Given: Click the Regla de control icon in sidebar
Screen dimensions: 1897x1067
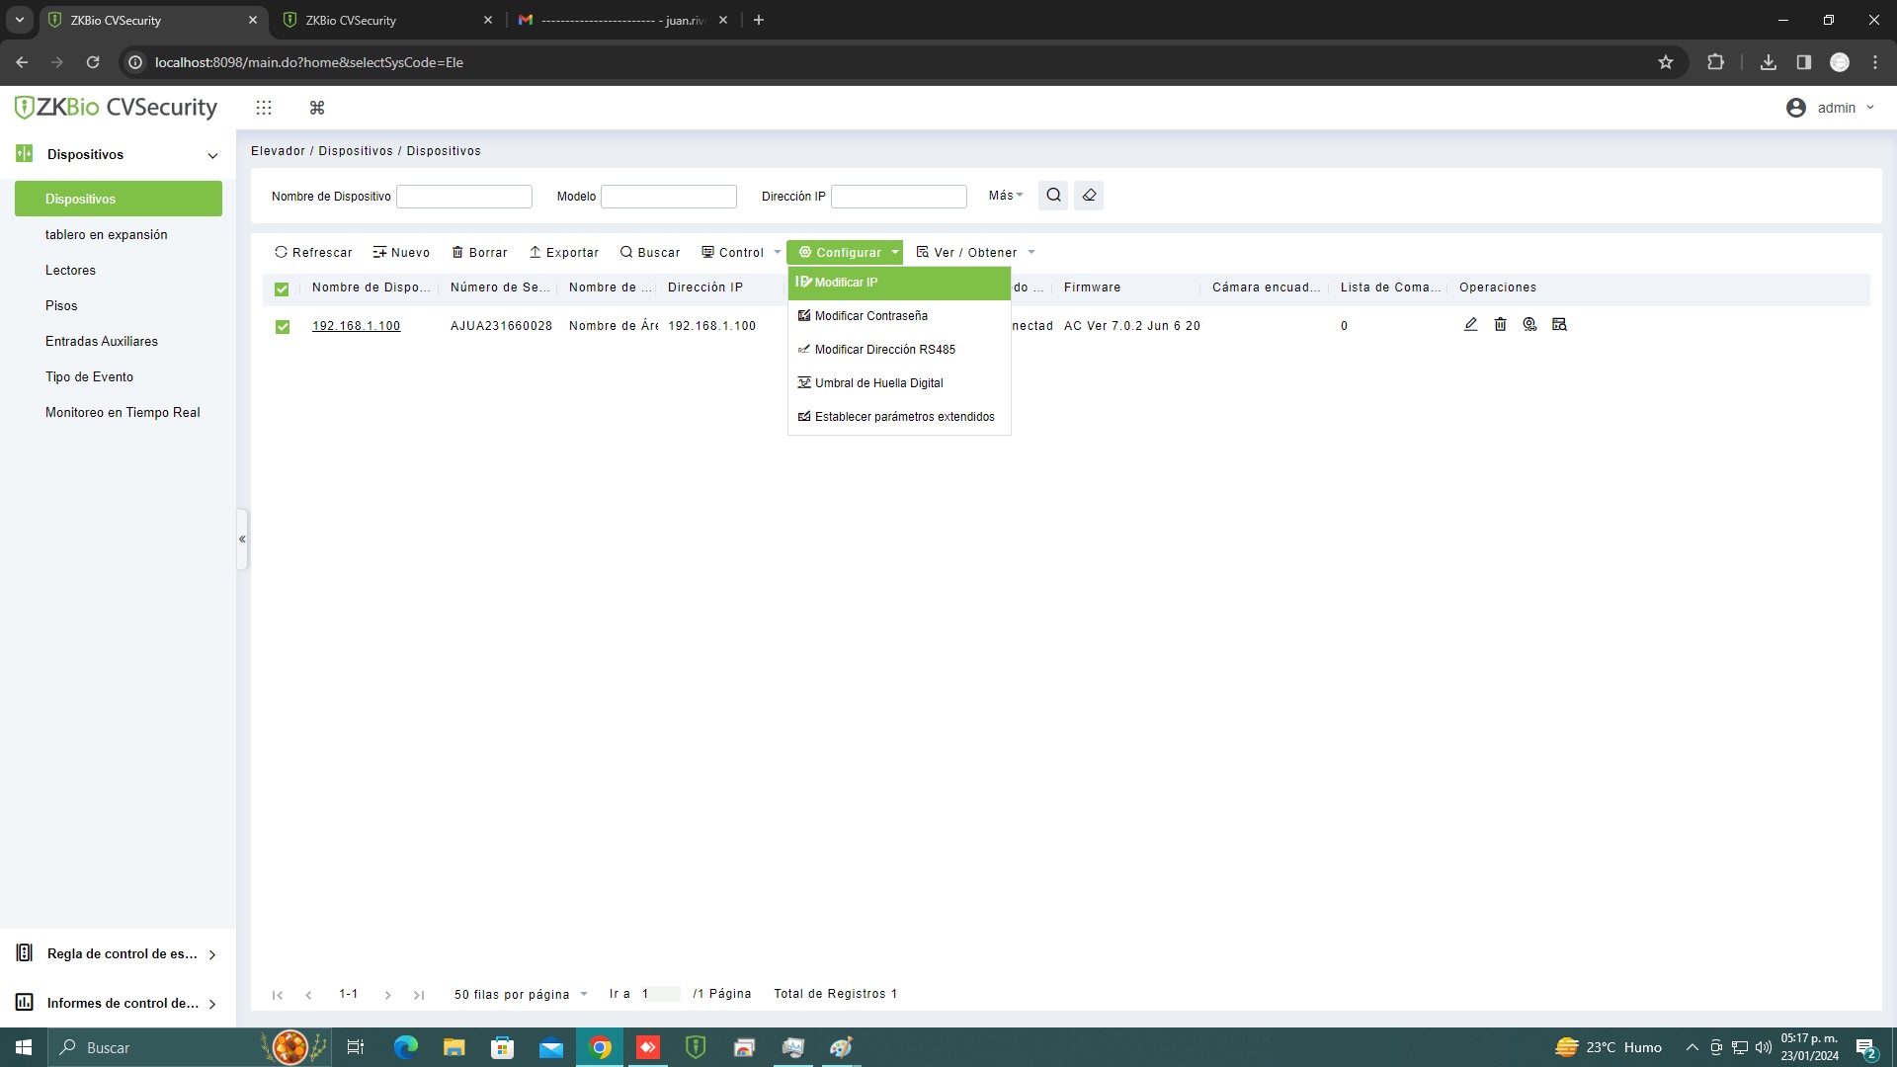Looking at the screenshot, I should point(25,953).
